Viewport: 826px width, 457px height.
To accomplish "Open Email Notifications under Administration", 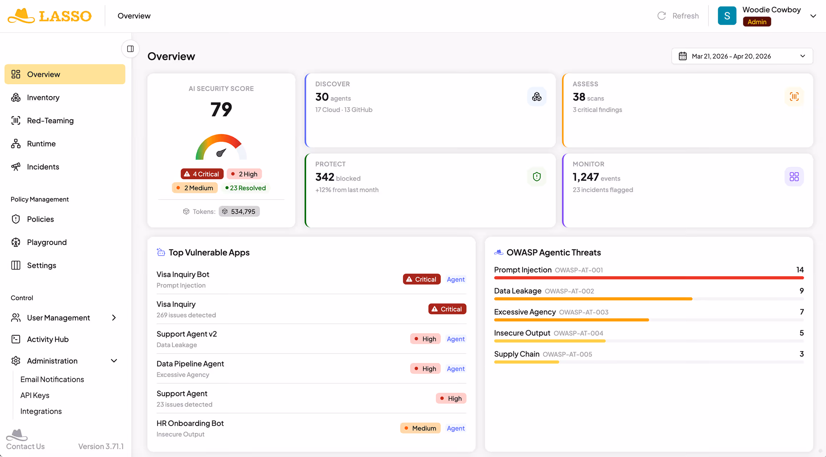I will pyautogui.click(x=52, y=379).
